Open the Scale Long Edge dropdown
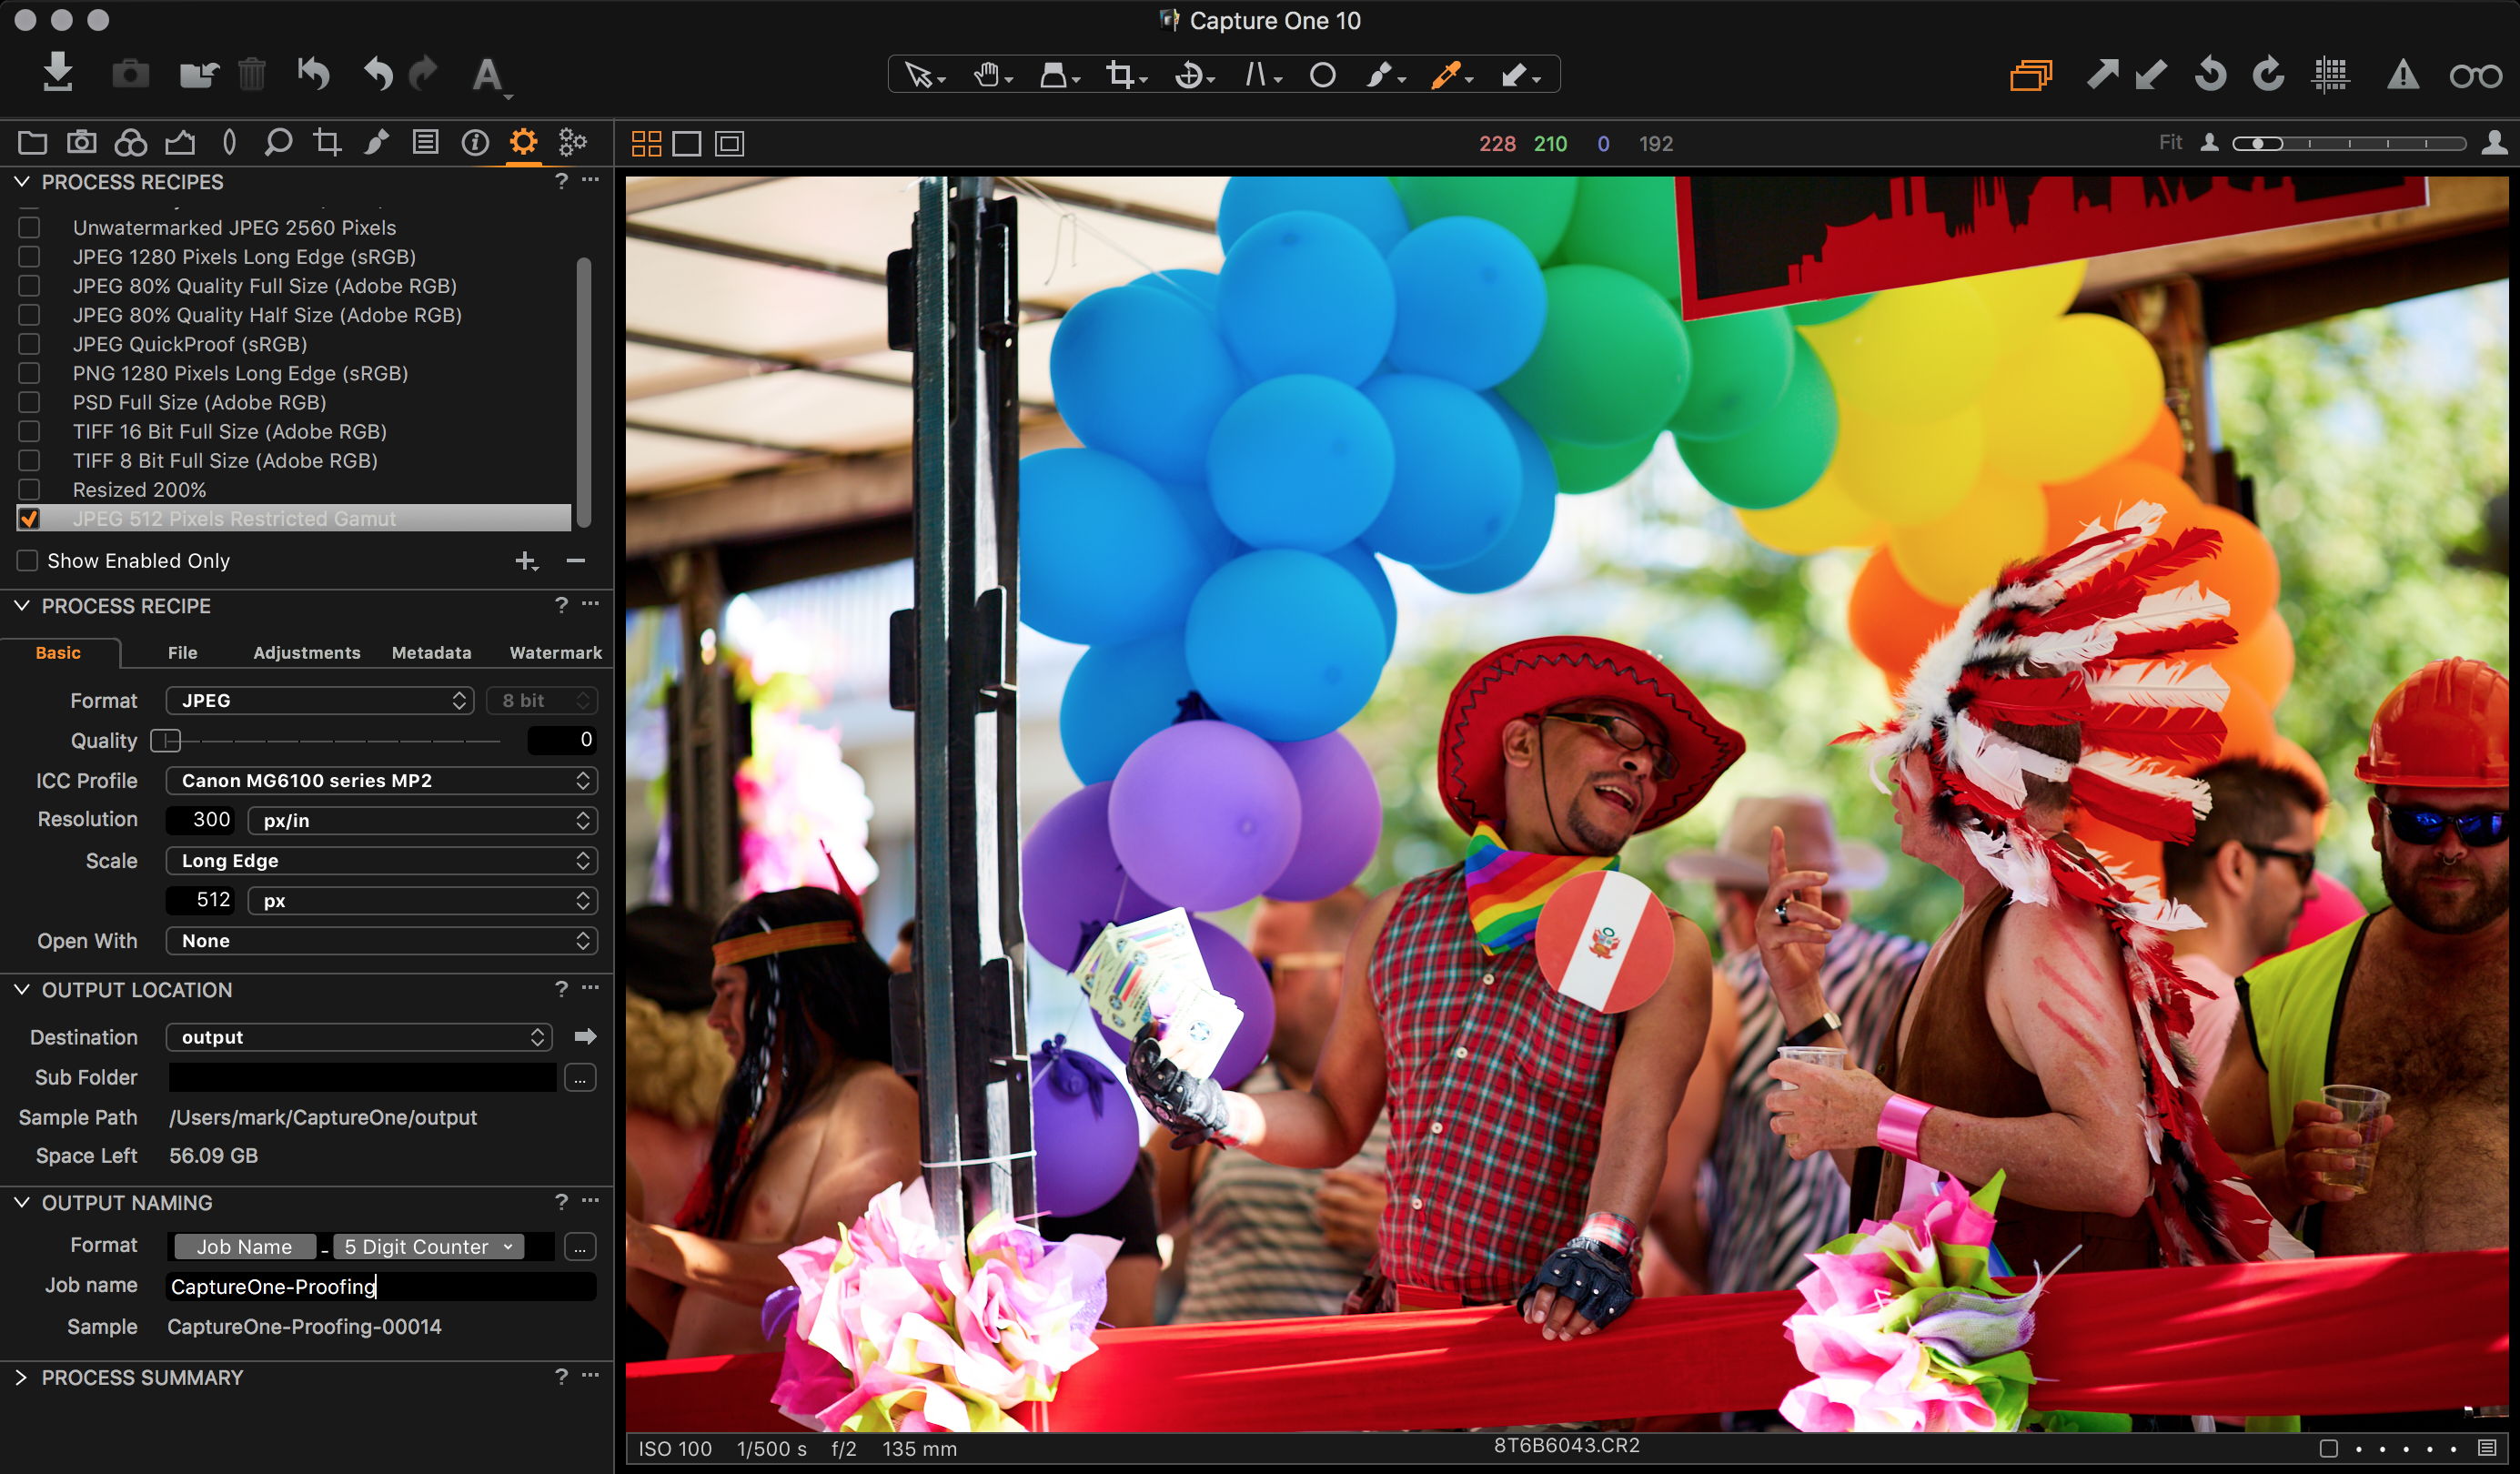This screenshot has width=2520, height=1474. pos(382,860)
